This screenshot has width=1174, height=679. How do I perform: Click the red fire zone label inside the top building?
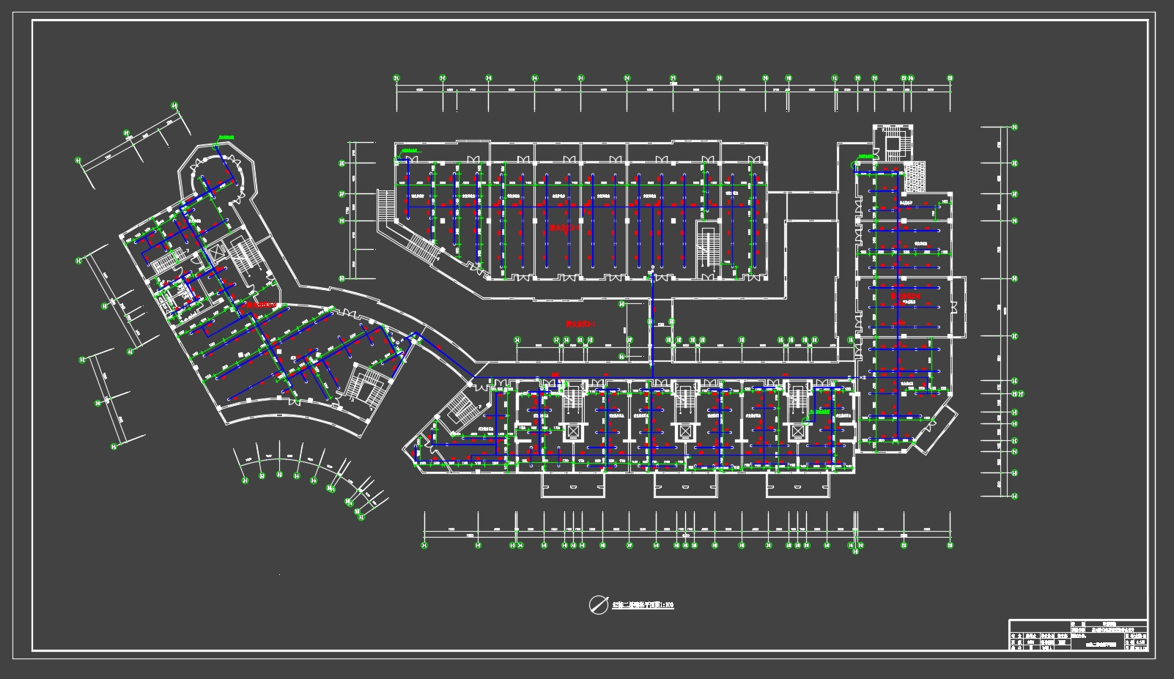pyautogui.click(x=564, y=228)
